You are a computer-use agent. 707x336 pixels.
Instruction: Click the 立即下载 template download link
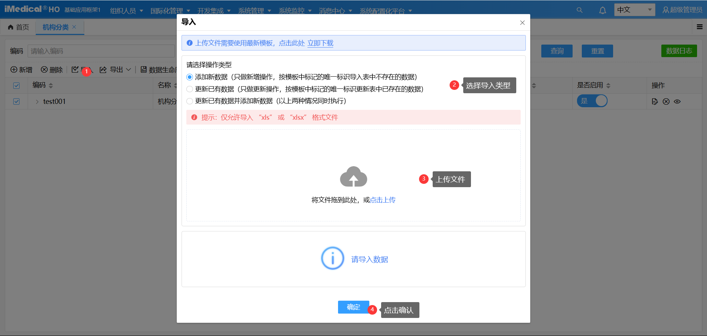click(x=320, y=43)
